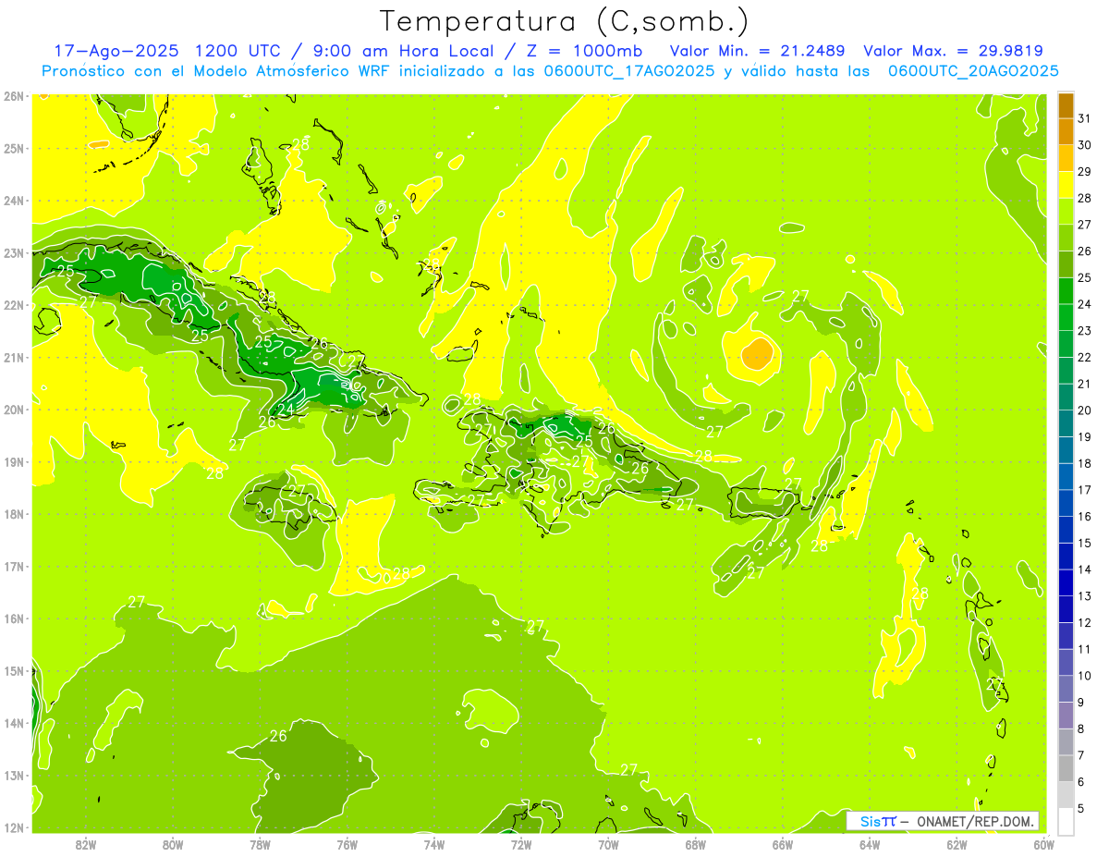This screenshot has height=857, width=1109.
Task: Click the longitude tick label "82W"
Action: tap(86, 844)
